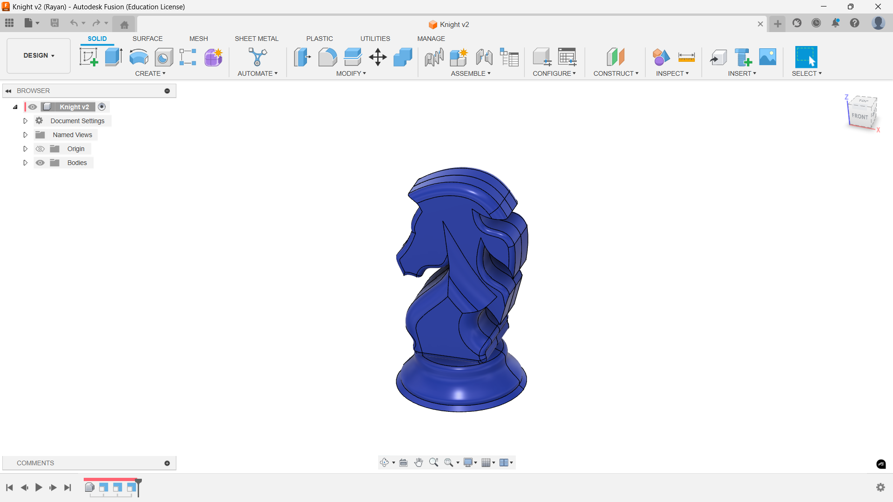Click the Measure tool icon

coord(686,57)
